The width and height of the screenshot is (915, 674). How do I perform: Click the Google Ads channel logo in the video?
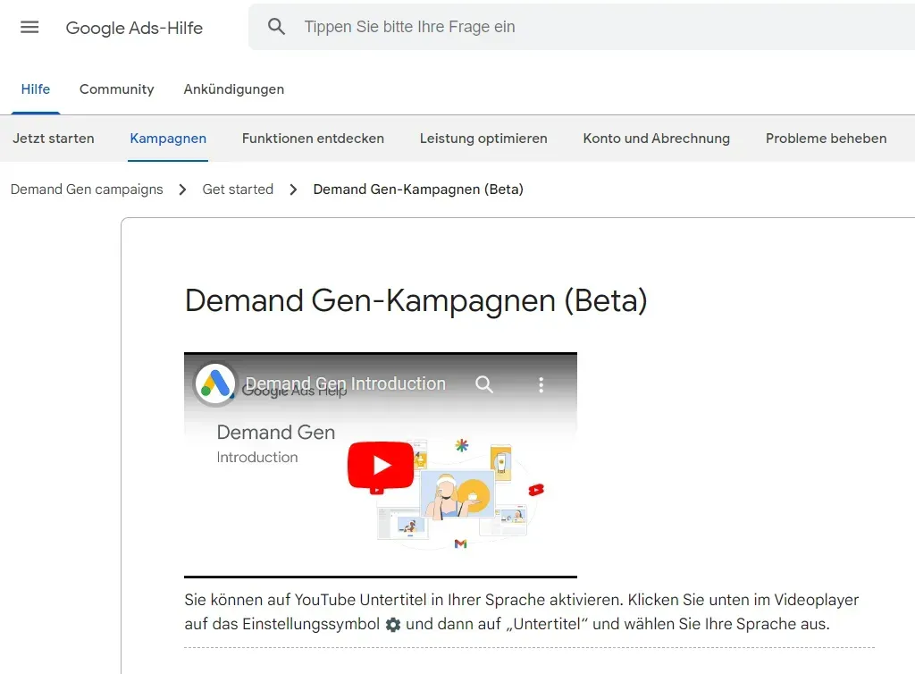tap(215, 384)
